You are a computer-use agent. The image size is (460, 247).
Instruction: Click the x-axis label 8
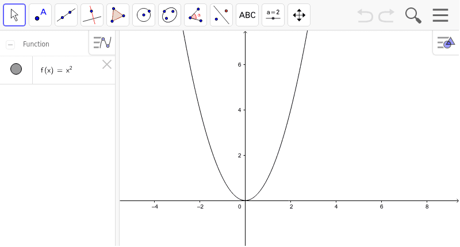(427, 207)
